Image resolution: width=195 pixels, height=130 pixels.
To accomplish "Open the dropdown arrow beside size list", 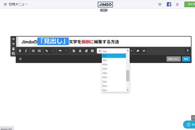I will (x=131, y=51).
